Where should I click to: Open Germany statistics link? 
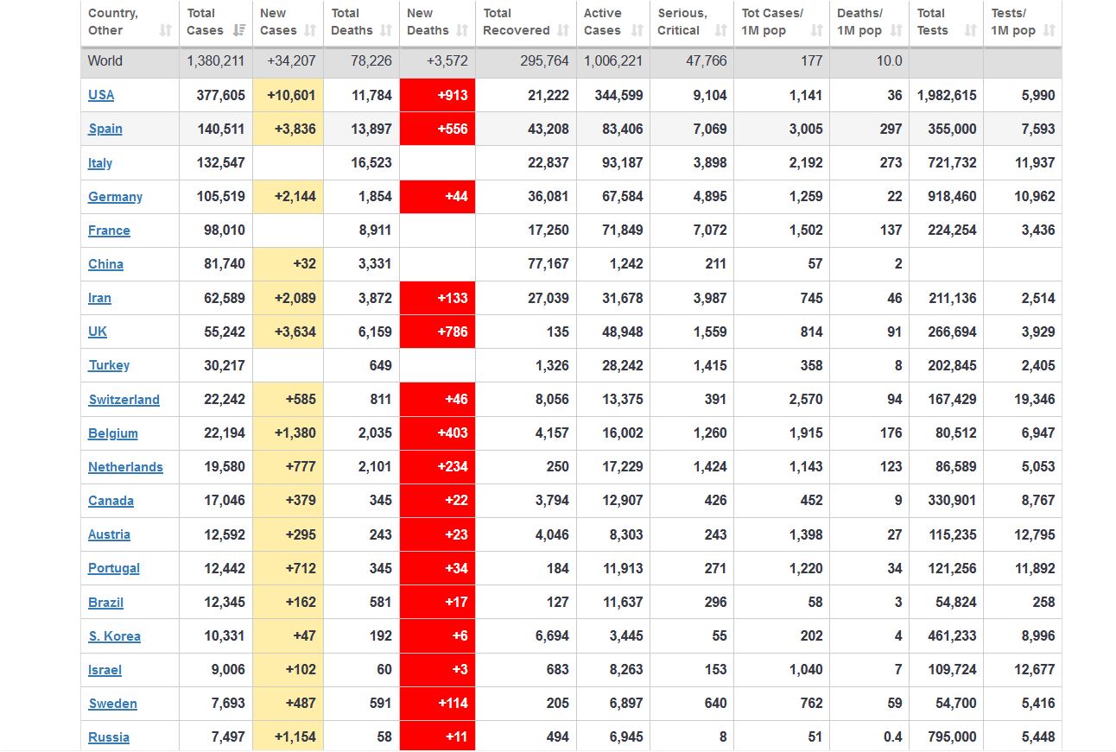115,197
